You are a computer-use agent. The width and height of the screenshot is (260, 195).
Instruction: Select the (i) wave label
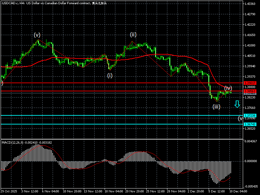coord(110,75)
